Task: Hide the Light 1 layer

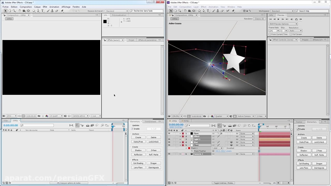Action: [169, 139]
